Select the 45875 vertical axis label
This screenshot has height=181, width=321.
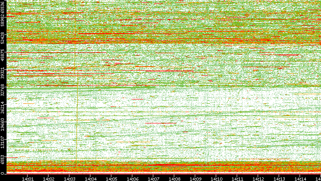pyautogui.click(x=3, y=54)
